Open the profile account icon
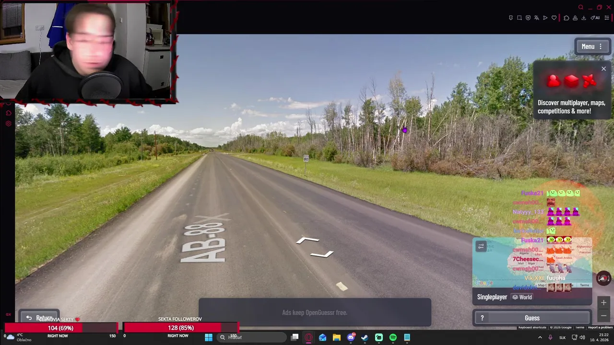This screenshot has height=345, width=614. coord(575,18)
